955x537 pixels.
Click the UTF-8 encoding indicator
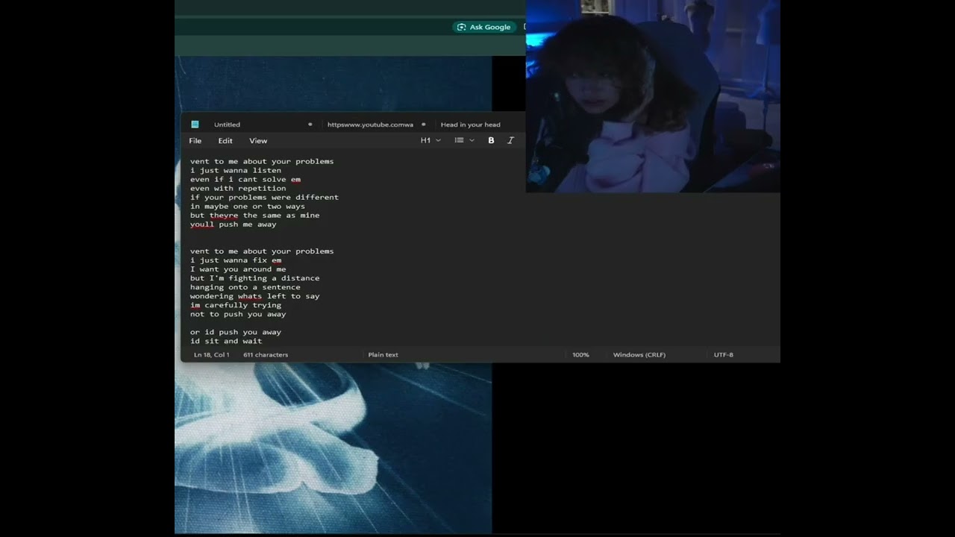tap(724, 355)
